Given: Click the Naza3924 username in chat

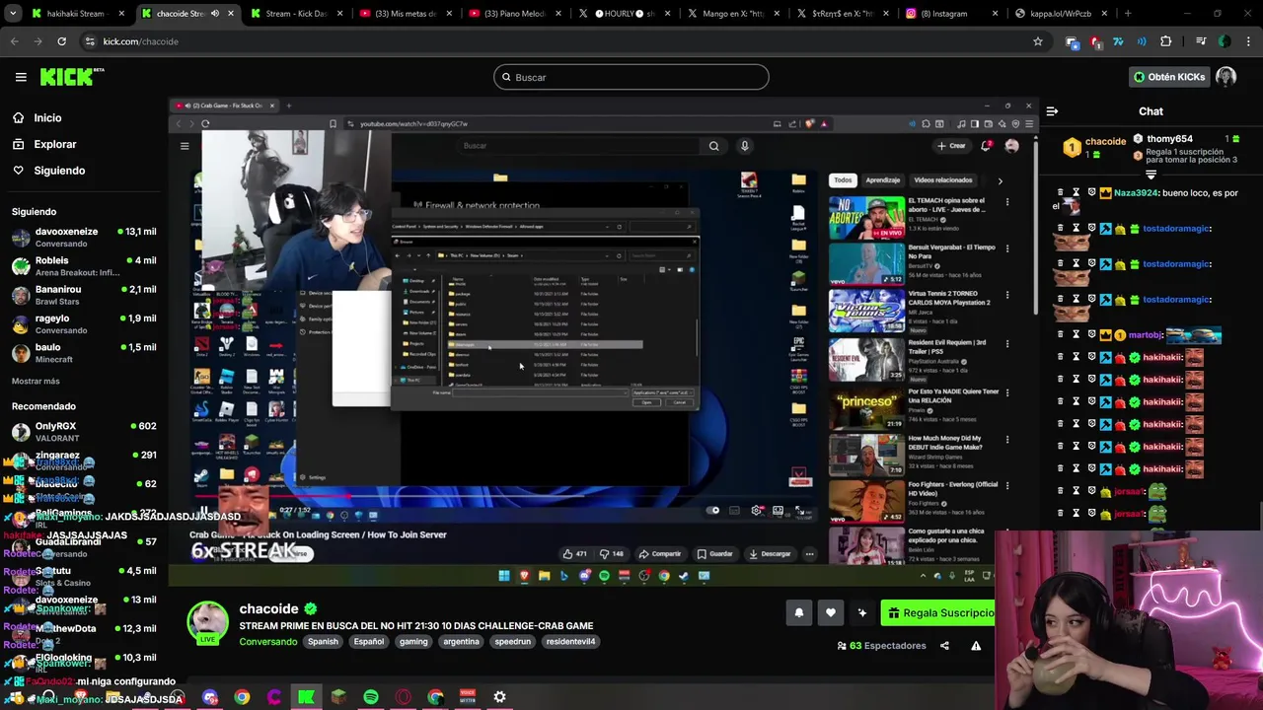Looking at the screenshot, I should click(1136, 193).
